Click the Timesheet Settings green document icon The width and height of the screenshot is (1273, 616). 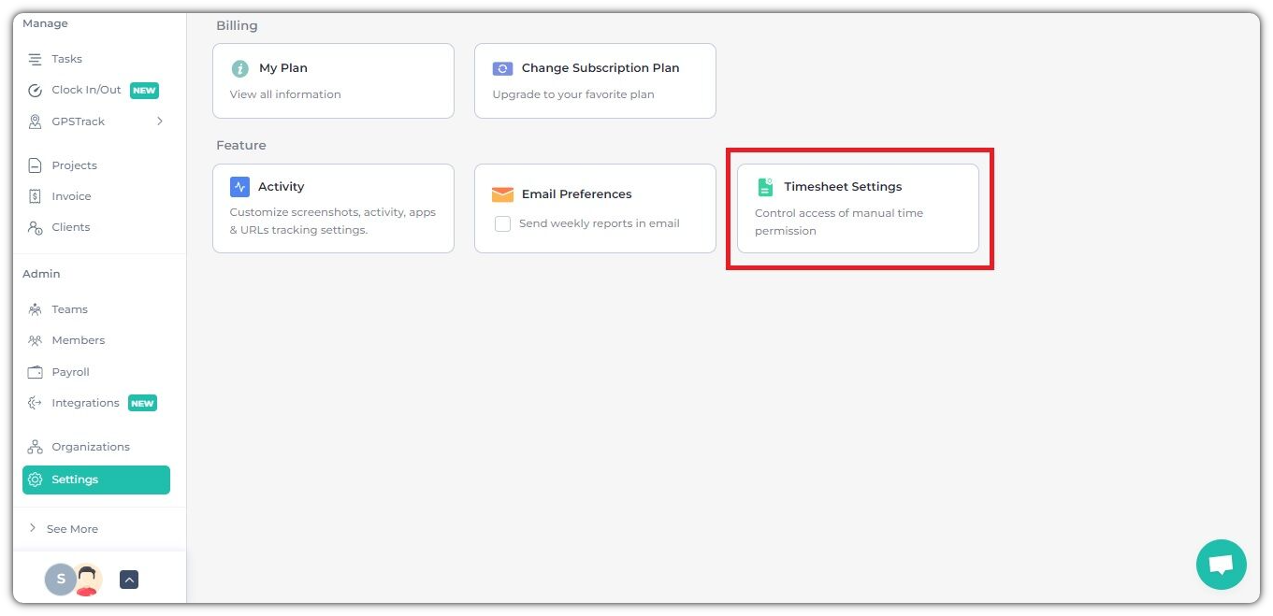765,187
